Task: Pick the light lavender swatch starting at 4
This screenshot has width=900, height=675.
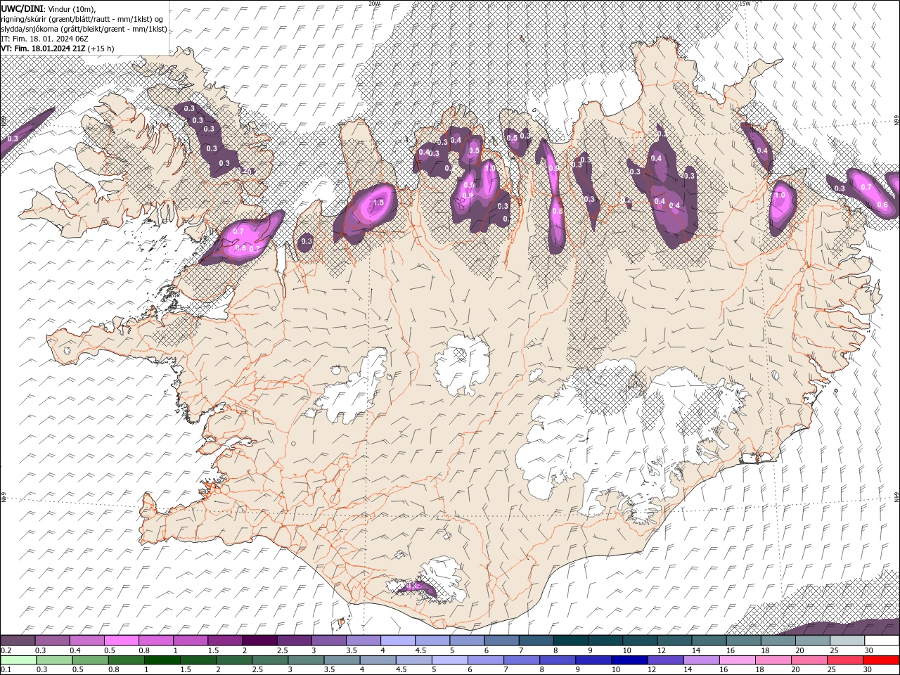Action: pyautogui.click(x=398, y=641)
